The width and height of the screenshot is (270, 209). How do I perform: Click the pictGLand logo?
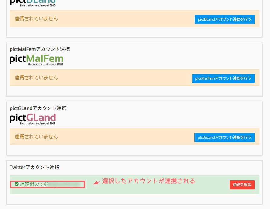point(33,118)
